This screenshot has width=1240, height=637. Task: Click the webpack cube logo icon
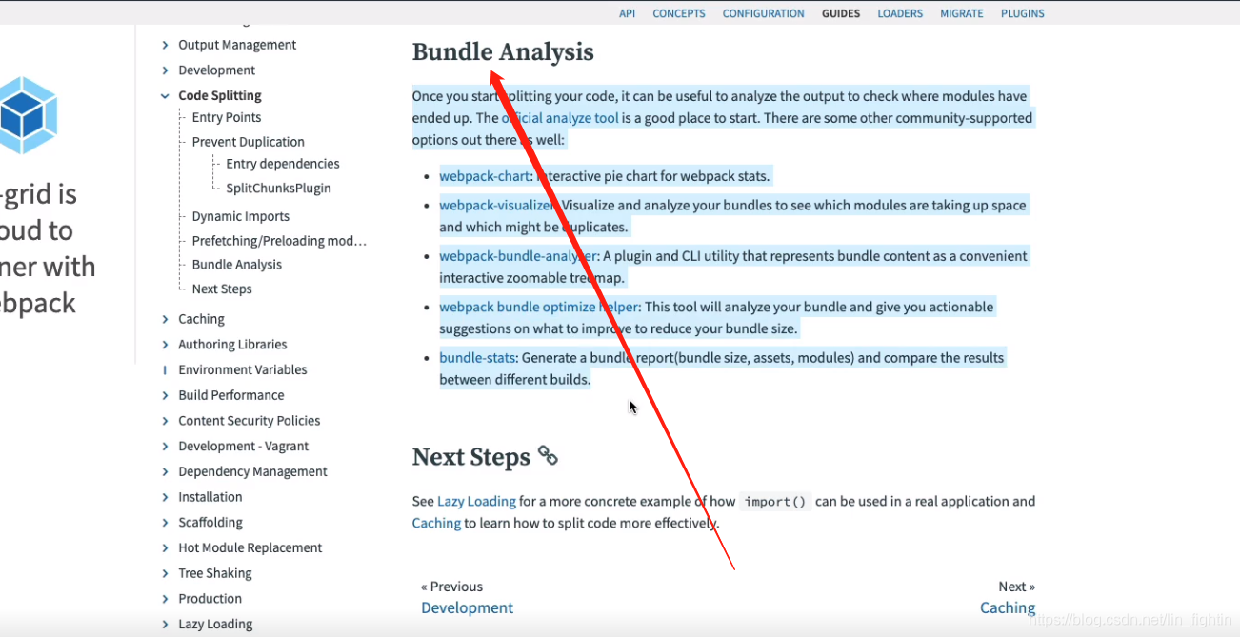[29, 115]
